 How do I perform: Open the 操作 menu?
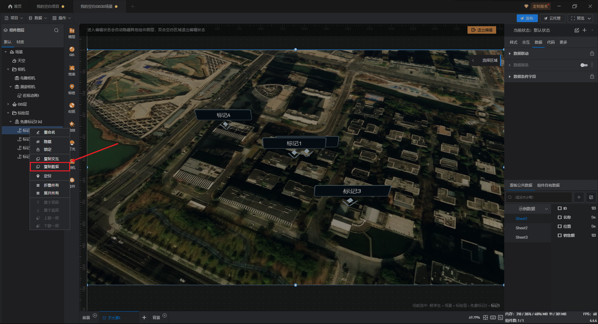pos(62,18)
